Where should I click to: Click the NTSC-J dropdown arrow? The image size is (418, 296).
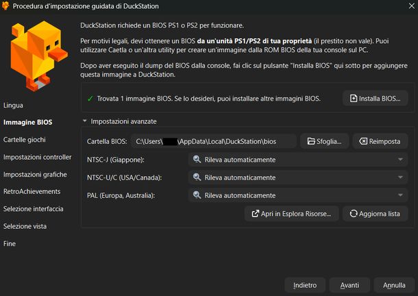pyautogui.click(x=400, y=160)
